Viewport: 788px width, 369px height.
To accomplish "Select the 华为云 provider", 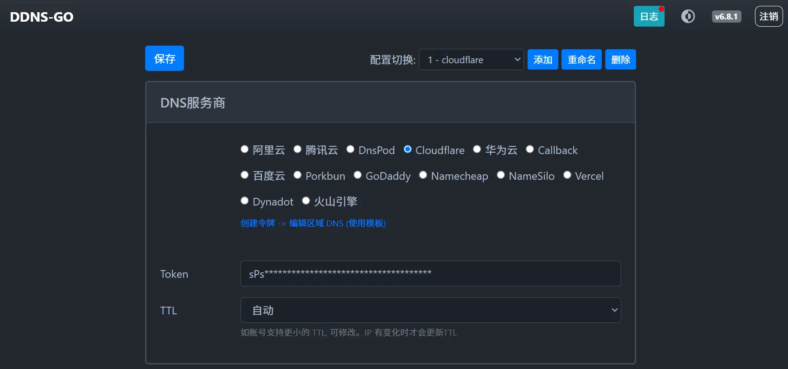I will click(x=477, y=149).
